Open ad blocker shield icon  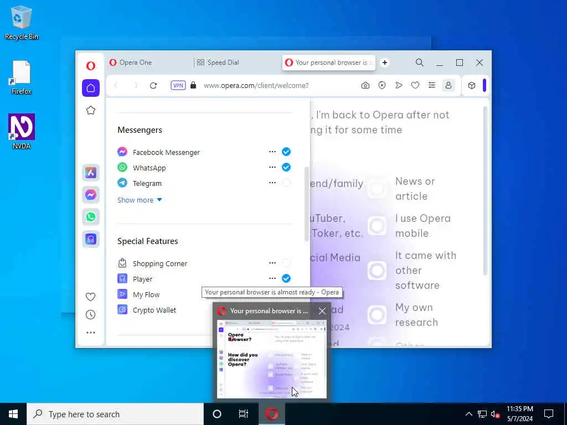tap(382, 86)
